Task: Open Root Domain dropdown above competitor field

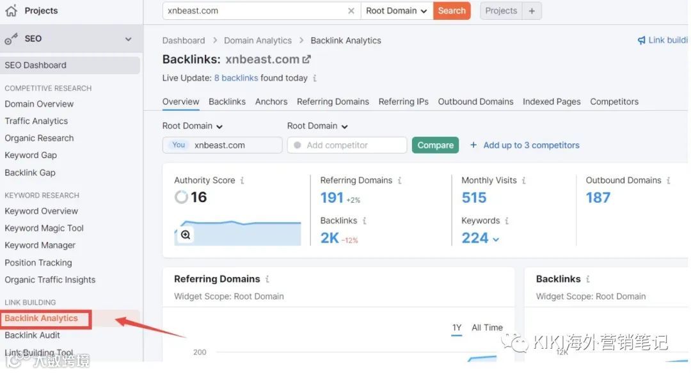Action: (x=317, y=126)
